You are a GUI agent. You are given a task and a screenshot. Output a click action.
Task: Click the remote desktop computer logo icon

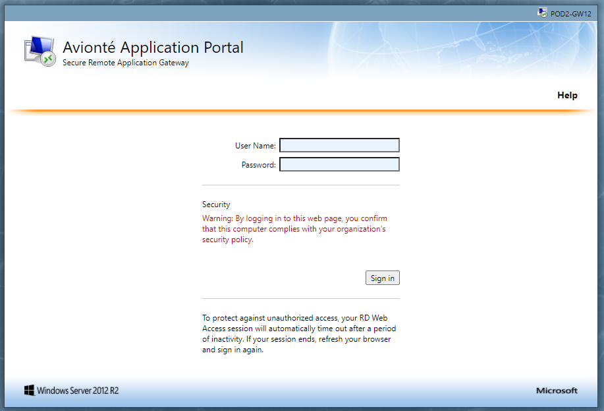[x=40, y=51]
